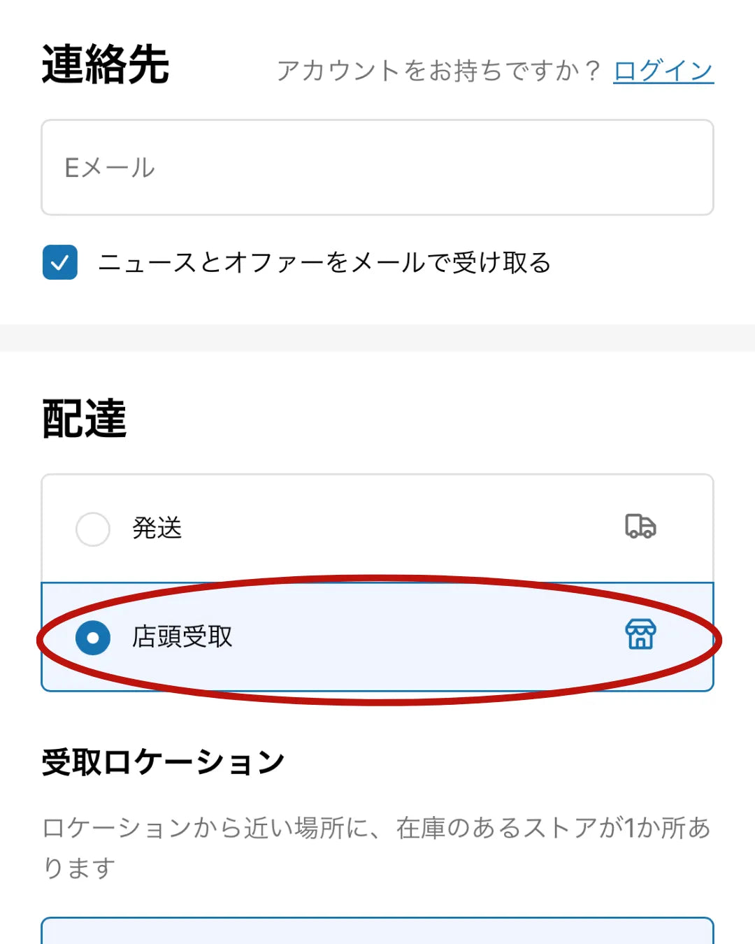Select the 発送 shipping radio button
Screen dimensions: 755x944
(93, 529)
